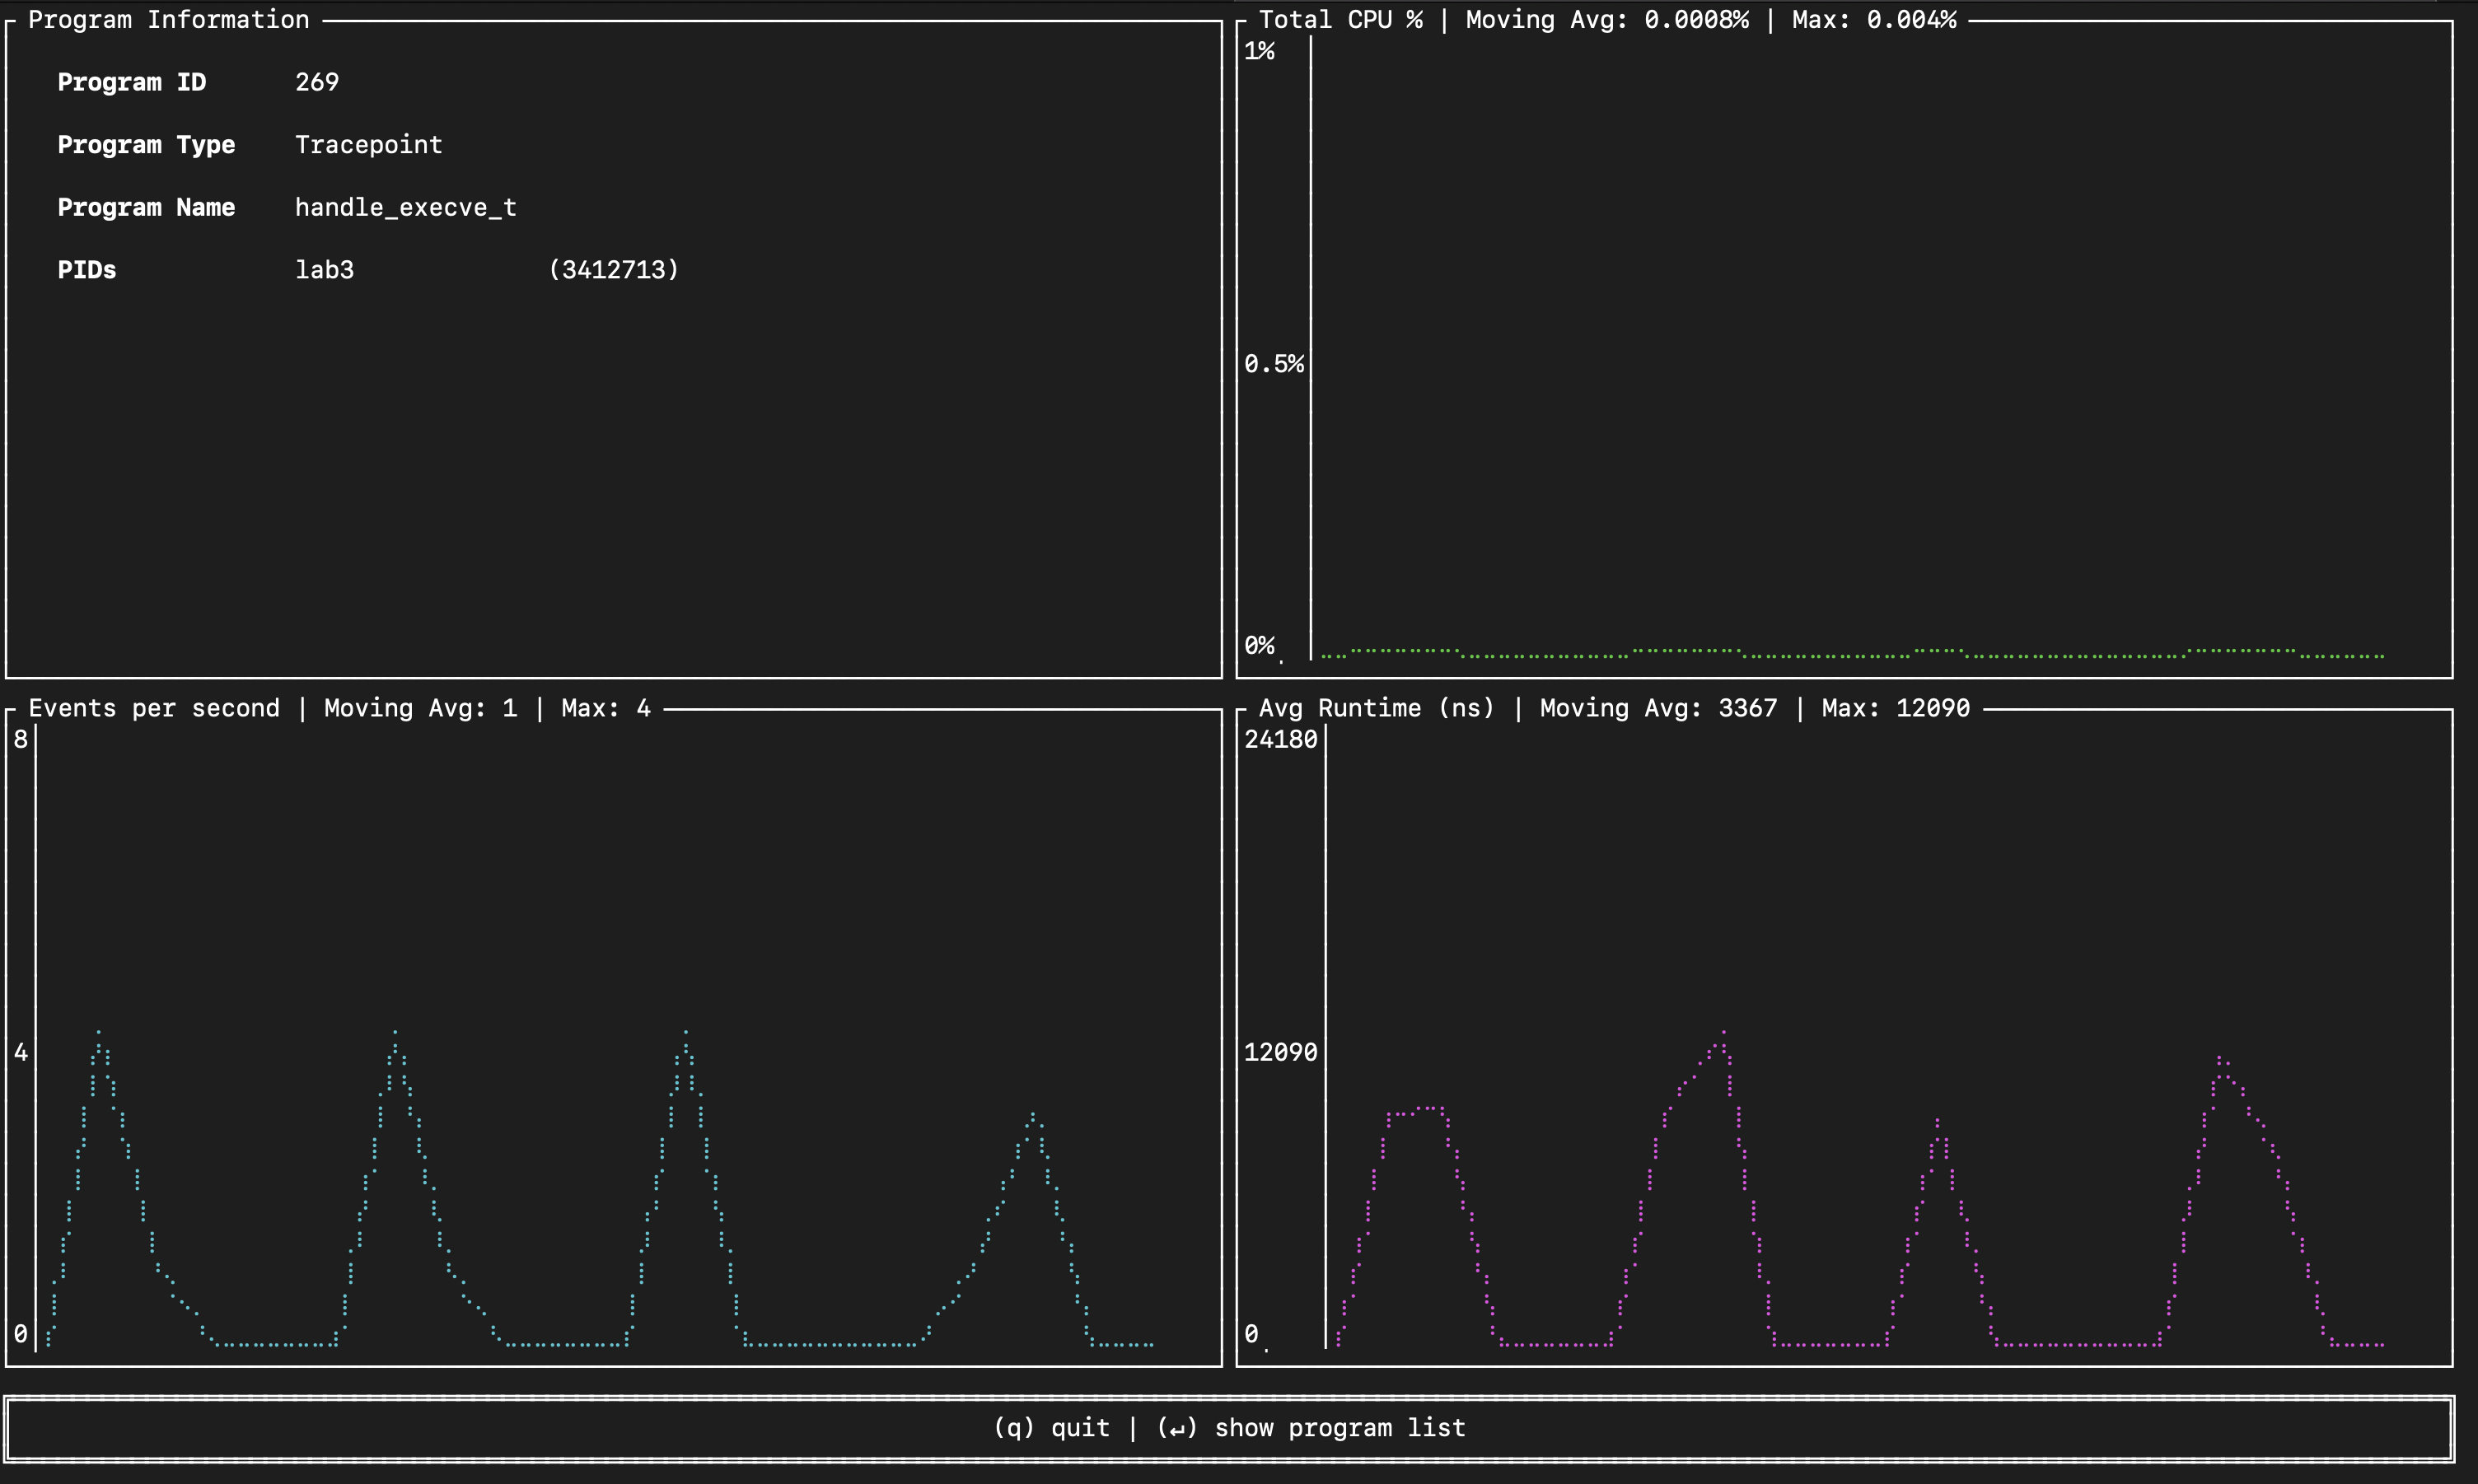Click the Moving Avg: 0.0008% text
Screen dimensions: 2478x1484
1607,20
